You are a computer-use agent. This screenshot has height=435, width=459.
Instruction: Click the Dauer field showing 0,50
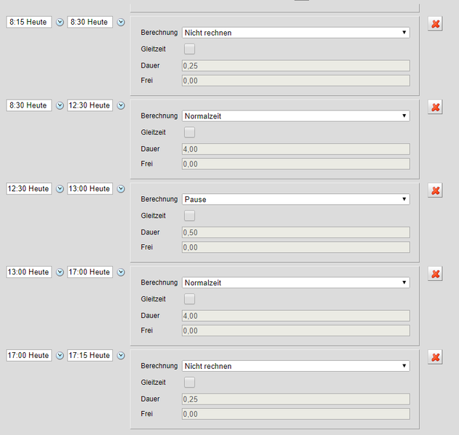[x=296, y=232]
